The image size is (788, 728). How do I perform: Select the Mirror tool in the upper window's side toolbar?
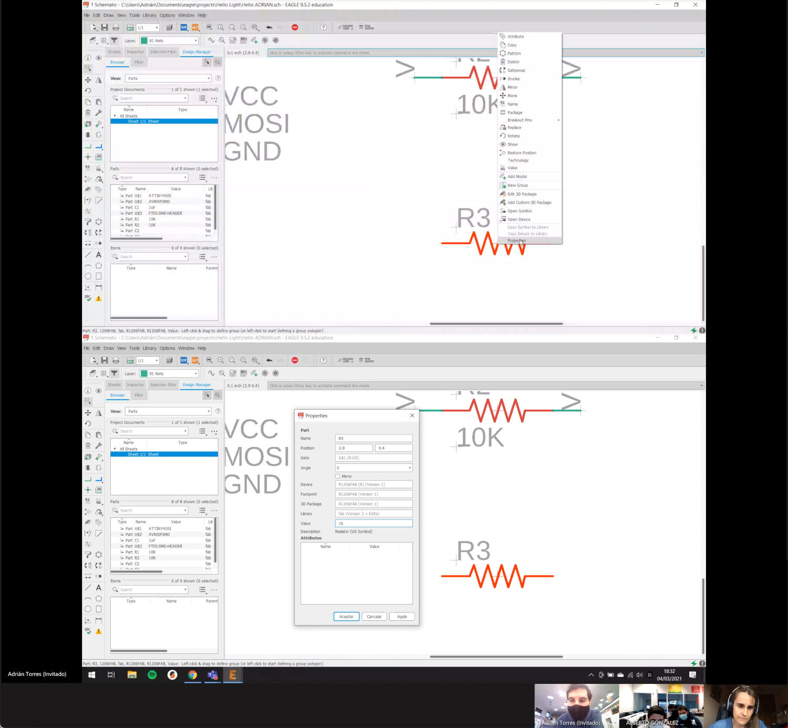pyautogui.click(x=99, y=80)
